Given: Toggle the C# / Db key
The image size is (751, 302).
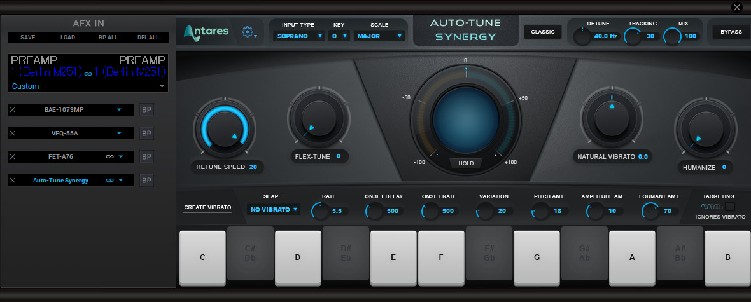Looking at the screenshot, I should [250, 253].
